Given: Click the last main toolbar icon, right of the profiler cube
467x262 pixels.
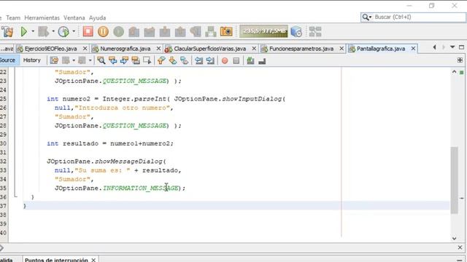Looking at the screenshot, I should (315, 31).
